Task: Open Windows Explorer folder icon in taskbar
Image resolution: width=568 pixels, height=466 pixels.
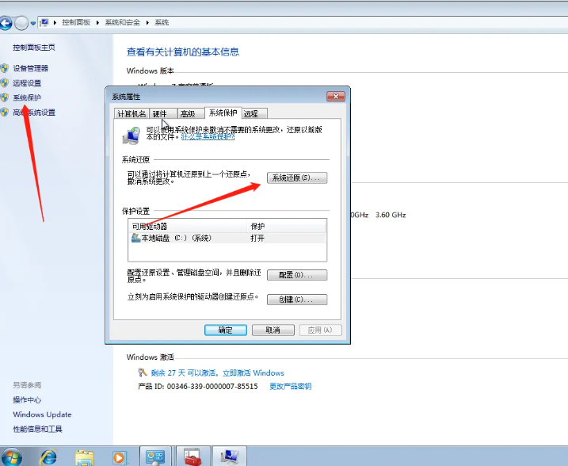Action: tap(85, 456)
